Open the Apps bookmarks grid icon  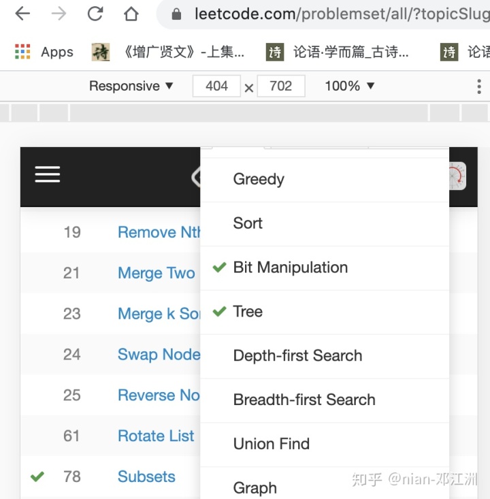(22, 52)
